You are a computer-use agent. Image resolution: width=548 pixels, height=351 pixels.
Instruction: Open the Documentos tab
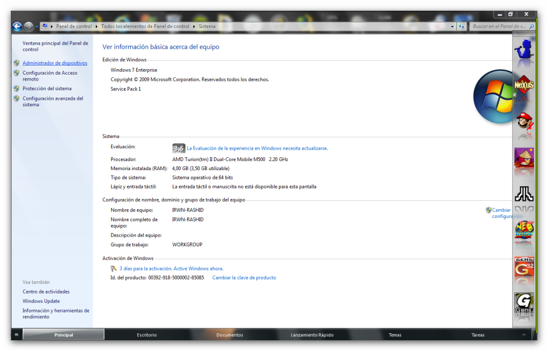tap(229, 334)
